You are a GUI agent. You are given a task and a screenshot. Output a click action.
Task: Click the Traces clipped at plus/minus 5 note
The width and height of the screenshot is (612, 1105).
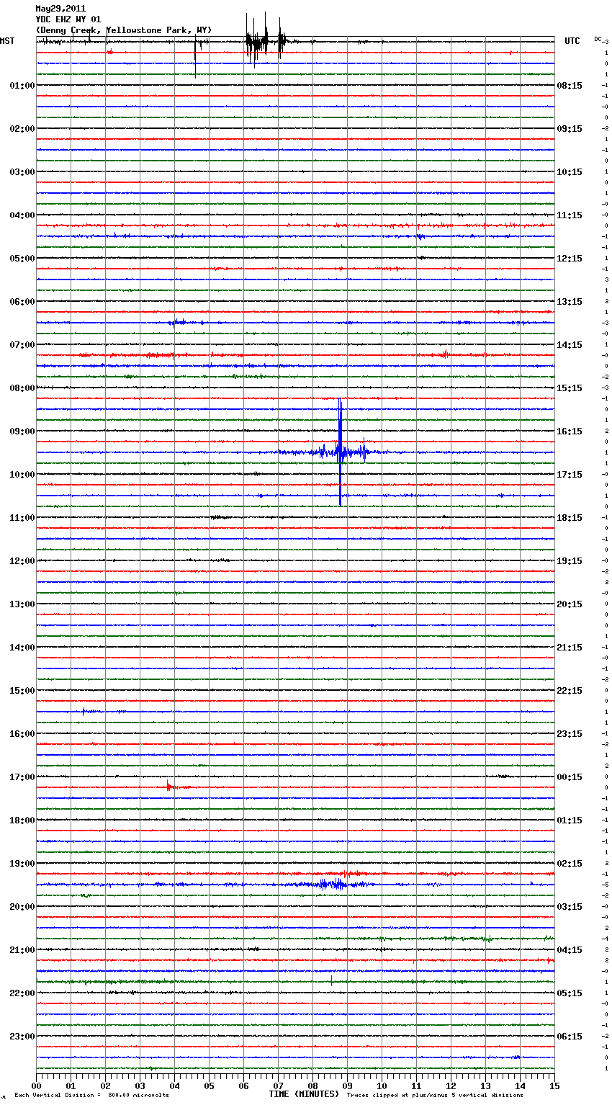click(x=435, y=1096)
